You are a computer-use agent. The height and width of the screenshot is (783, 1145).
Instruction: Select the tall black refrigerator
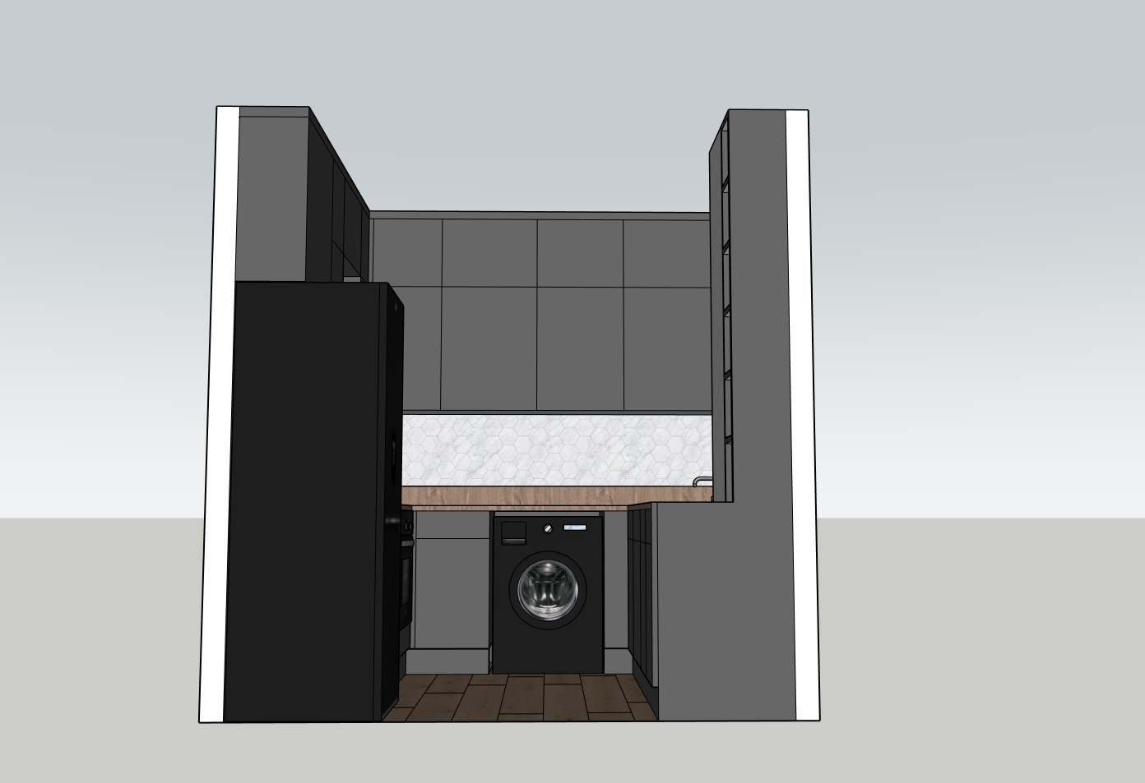click(304, 501)
